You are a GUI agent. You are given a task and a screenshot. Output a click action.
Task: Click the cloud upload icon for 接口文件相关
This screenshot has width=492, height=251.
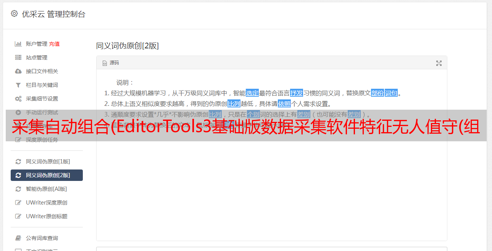pyautogui.click(x=18, y=71)
